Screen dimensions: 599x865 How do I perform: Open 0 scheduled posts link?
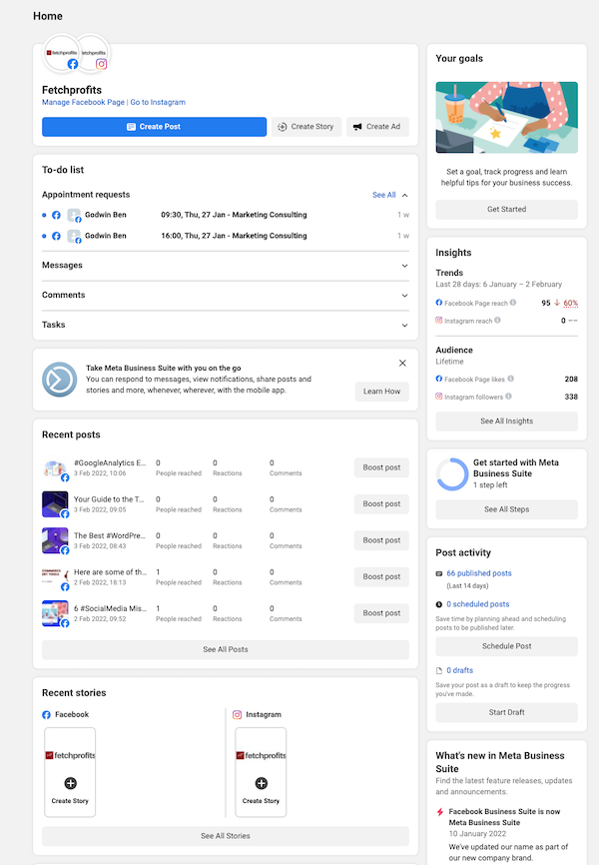478,604
